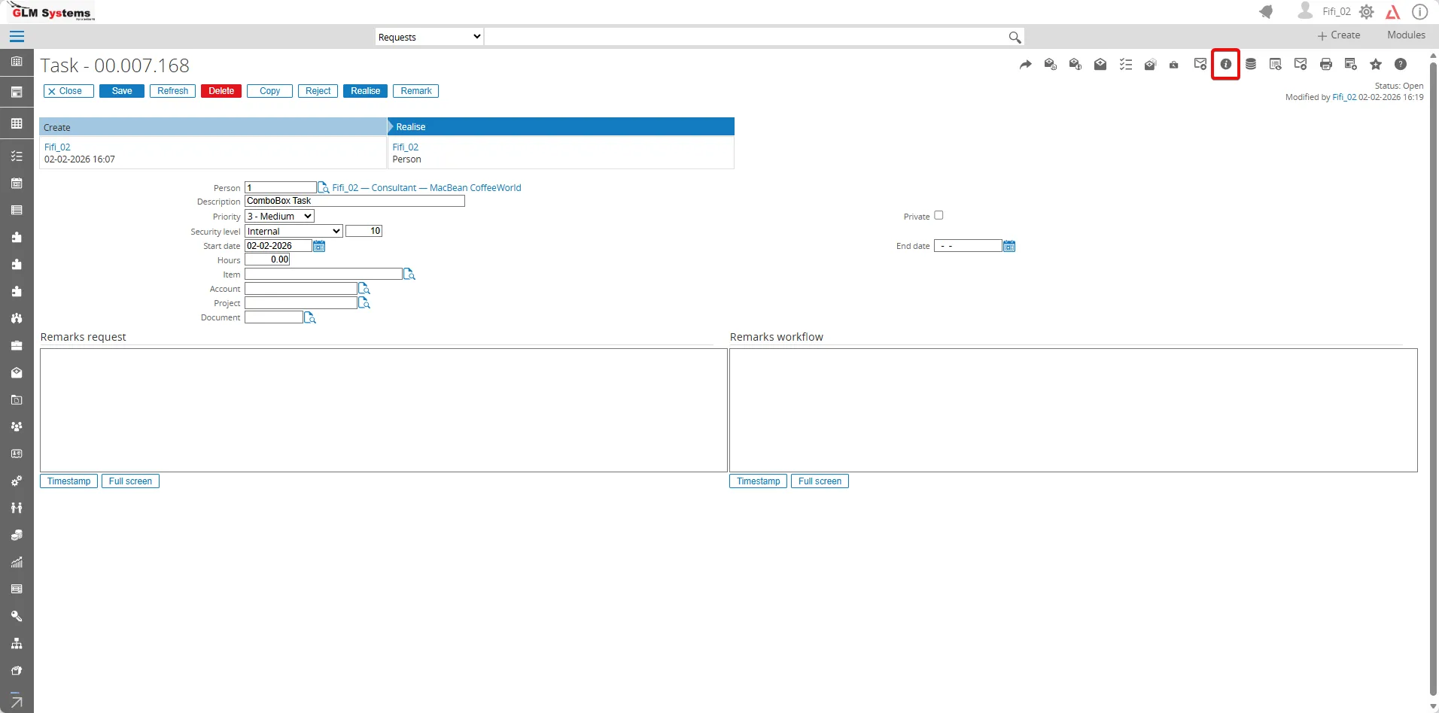Click the hamburger menu icon

(x=17, y=36)
